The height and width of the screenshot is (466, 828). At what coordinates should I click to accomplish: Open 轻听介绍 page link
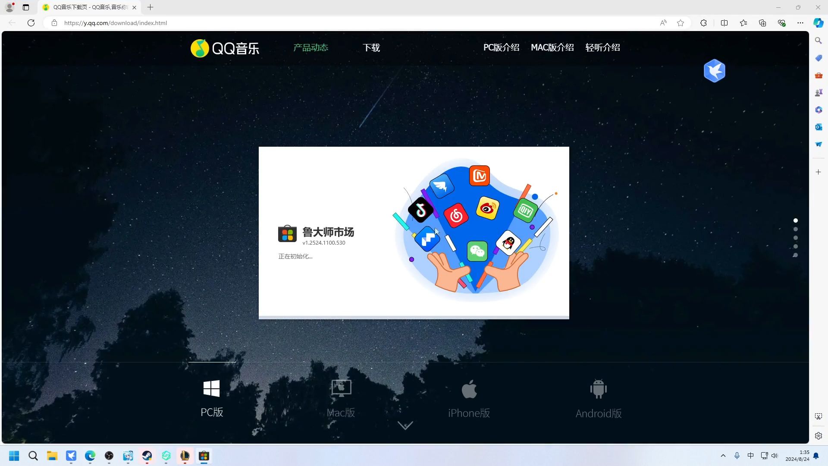[x=602, y=47]
